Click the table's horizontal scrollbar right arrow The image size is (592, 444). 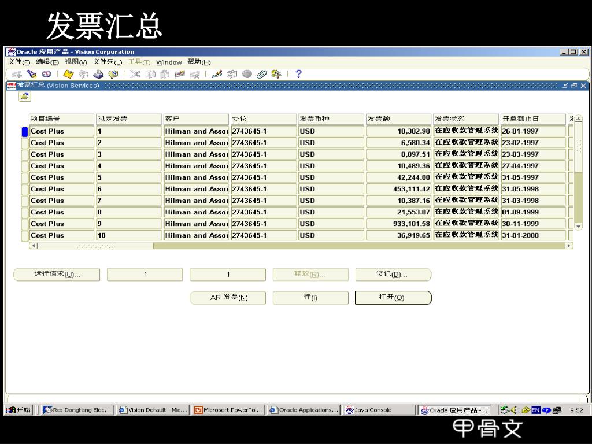click(569, 246)
